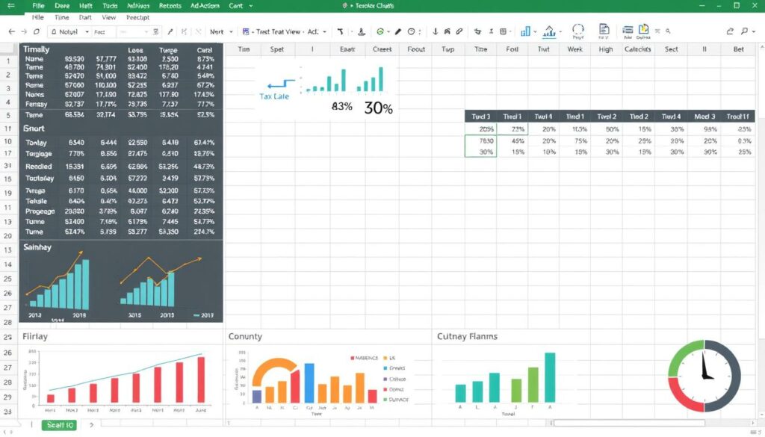This screenshot has width=765, height=437.
Task: Click the ? button beside sheet tab
Action: 90,425
